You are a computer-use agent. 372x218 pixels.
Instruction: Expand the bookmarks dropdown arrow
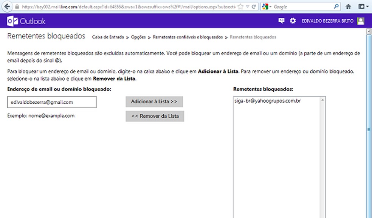pyautogui.click(x=367, y=6)
